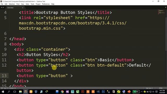Open PowerPoint from the taskbar
The image size is (167, 94).
tap(129, 92)
